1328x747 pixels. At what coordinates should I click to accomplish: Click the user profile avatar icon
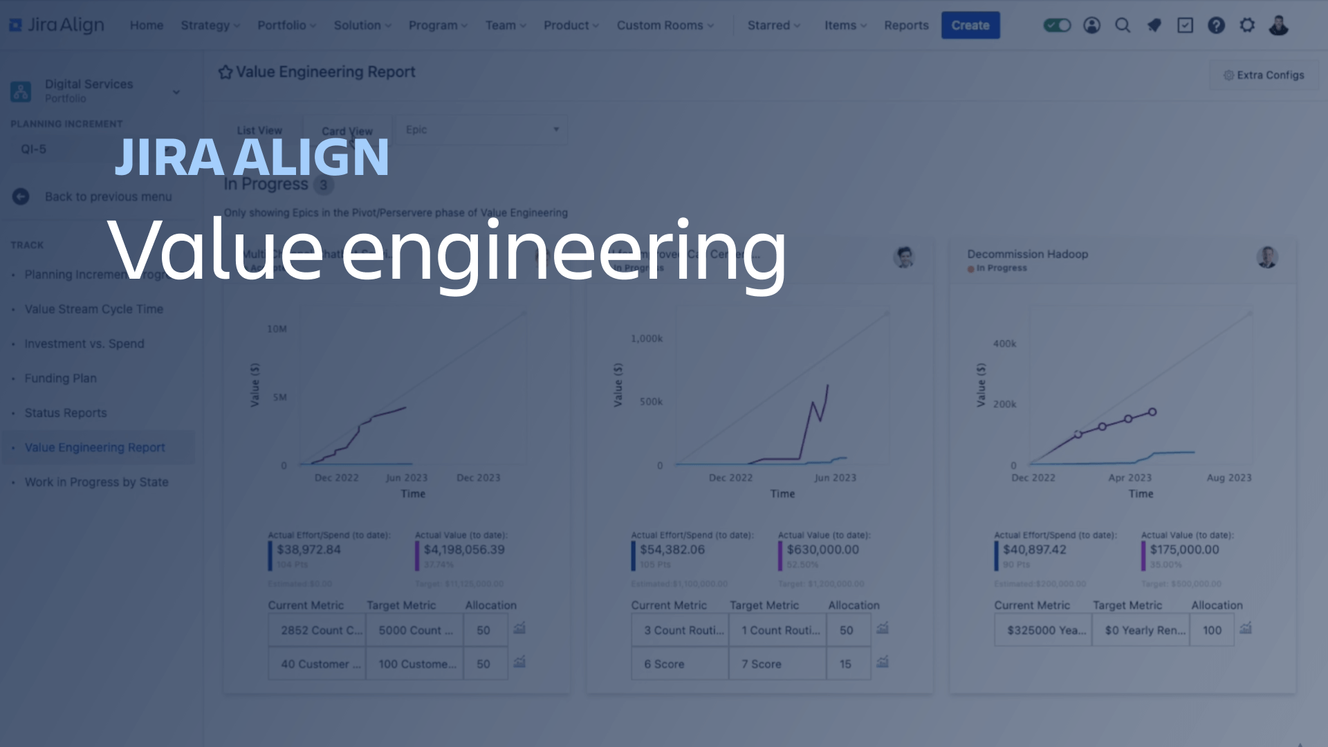(1278, 25)
